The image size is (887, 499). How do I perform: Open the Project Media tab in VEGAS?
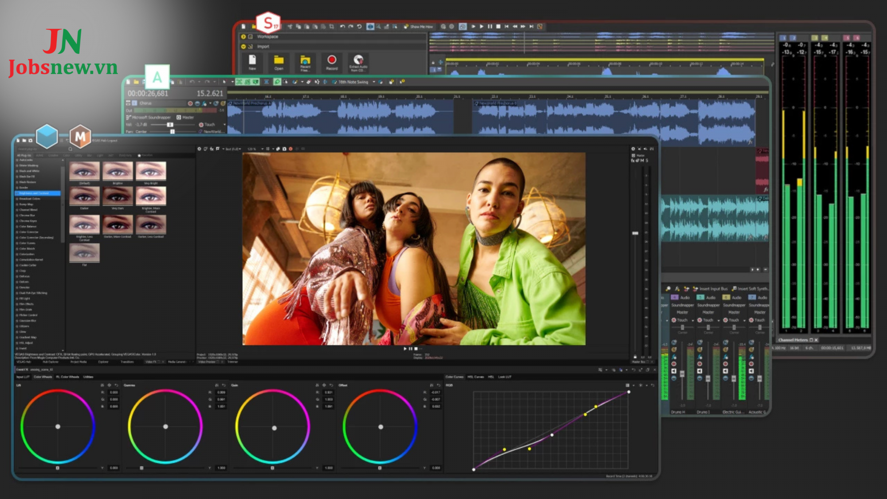(78, 362)
